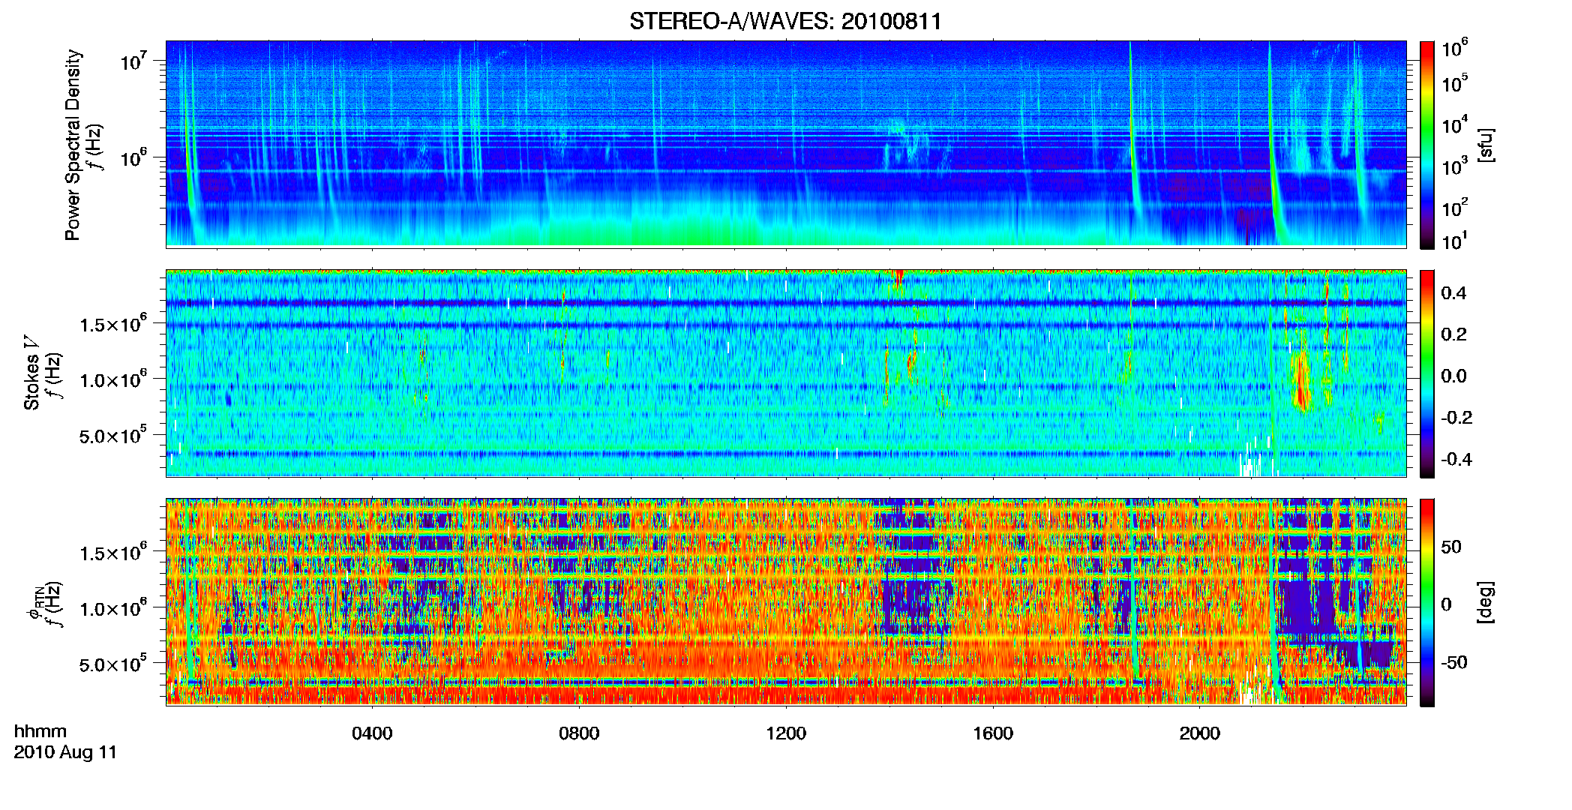
Task: Click the [sfu] units label
Action: click(x=1486, y=145)
